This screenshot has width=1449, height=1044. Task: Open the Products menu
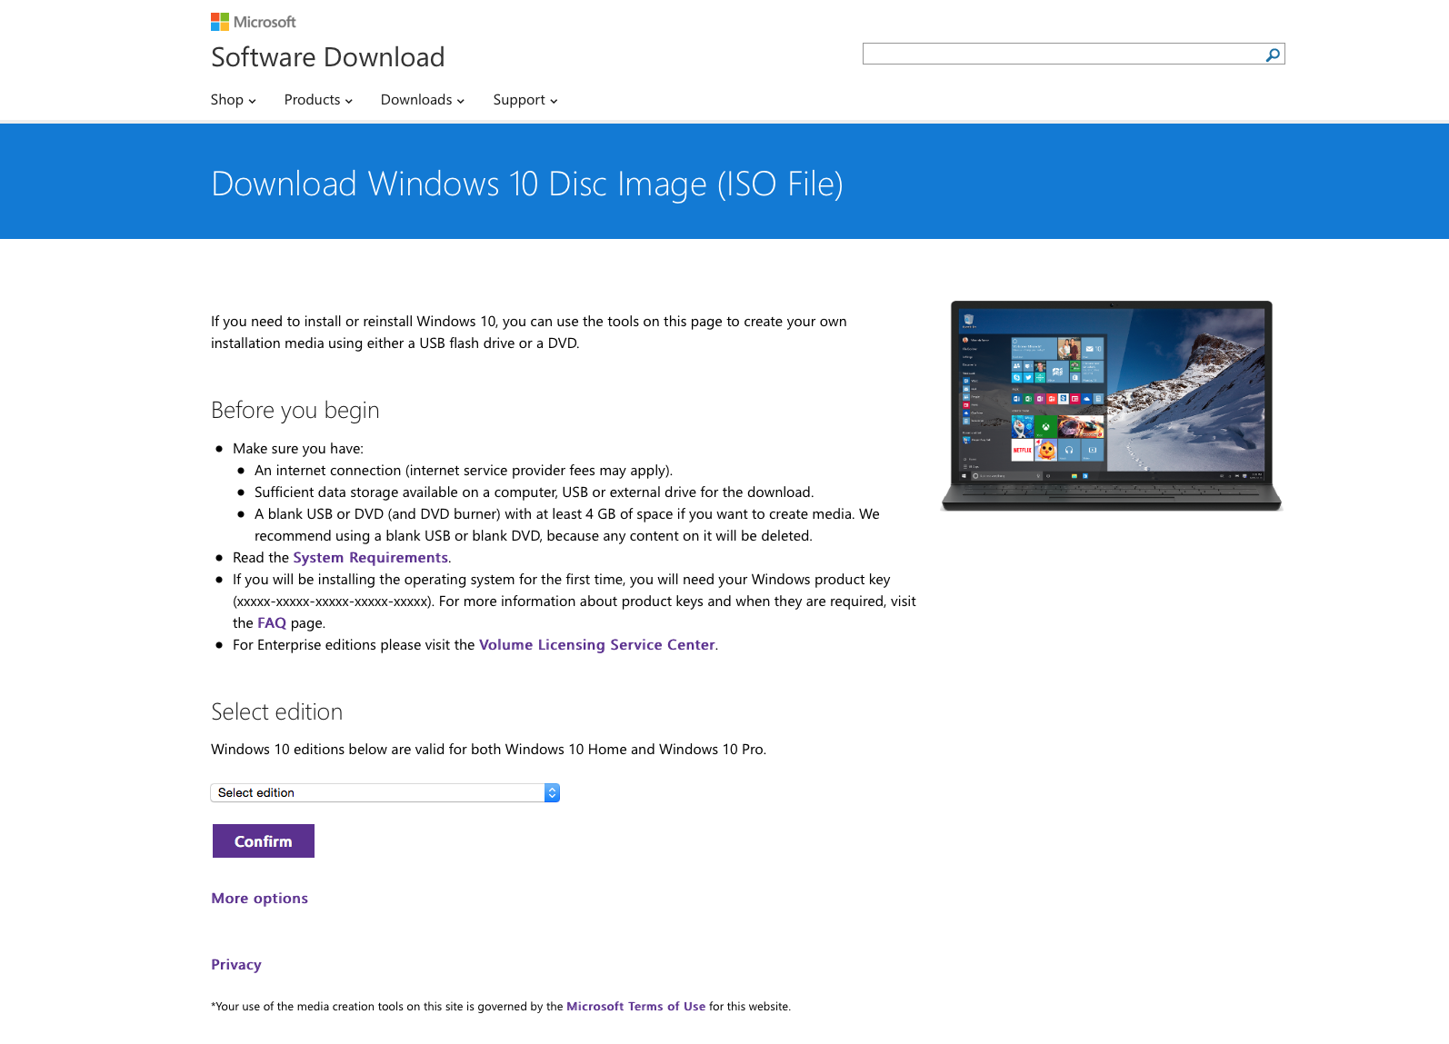coord(318,100)
